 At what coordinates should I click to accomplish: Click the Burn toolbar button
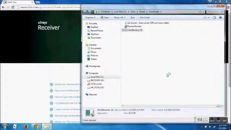click(x=133, y=18)
